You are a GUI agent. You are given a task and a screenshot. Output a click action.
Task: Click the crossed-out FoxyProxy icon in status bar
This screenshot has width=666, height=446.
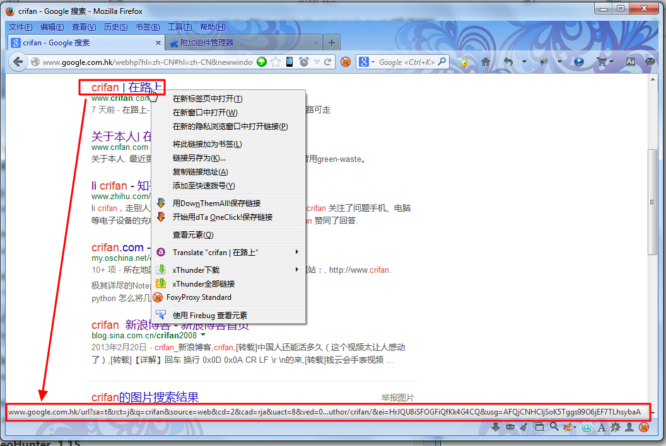(x=644, y=427)
